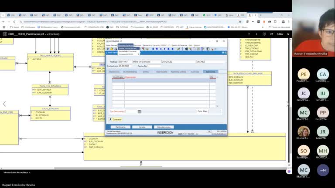Click participant avatar JR

[323, 132]
